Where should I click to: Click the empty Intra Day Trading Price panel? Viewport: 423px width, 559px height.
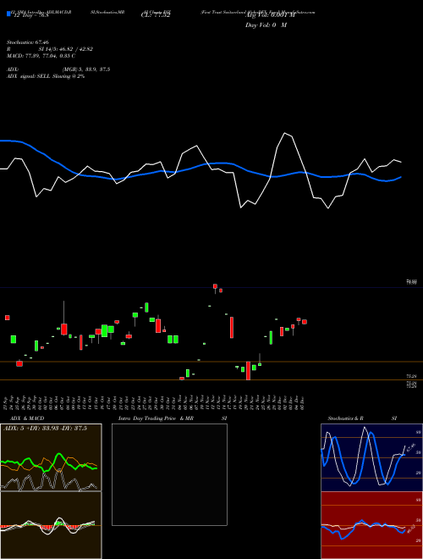pyautogui.click(x=169, y=474)
